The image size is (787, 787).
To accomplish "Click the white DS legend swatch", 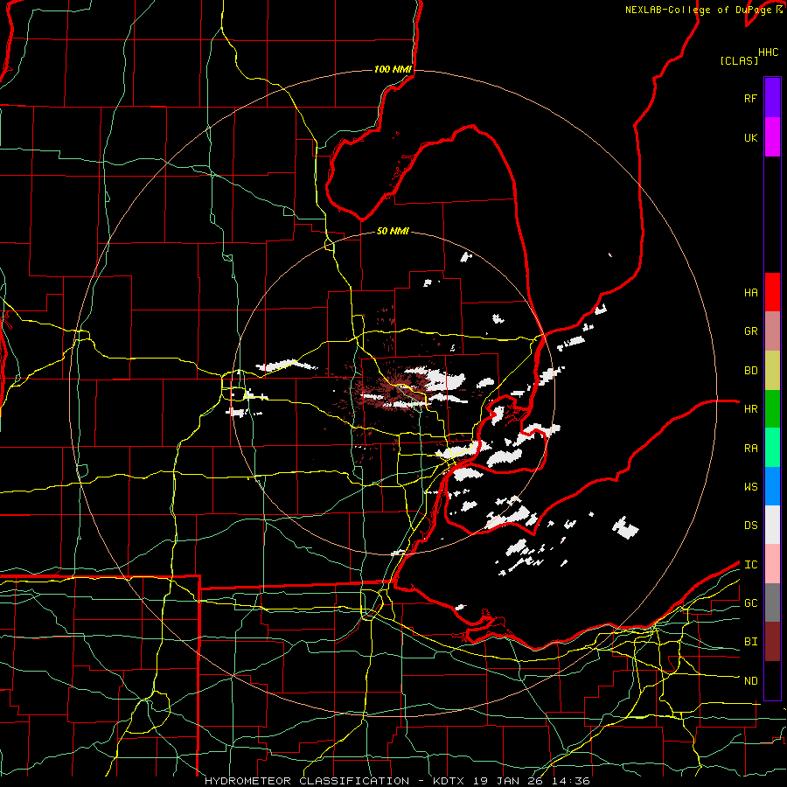I will coord(772,525).
